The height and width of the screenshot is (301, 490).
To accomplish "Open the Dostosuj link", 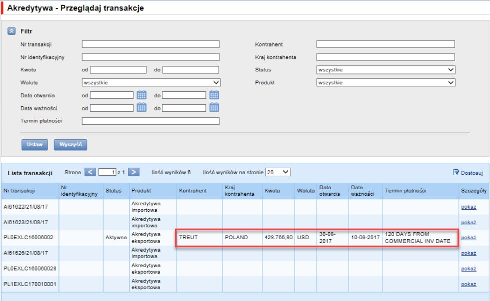I will point(471,173).
